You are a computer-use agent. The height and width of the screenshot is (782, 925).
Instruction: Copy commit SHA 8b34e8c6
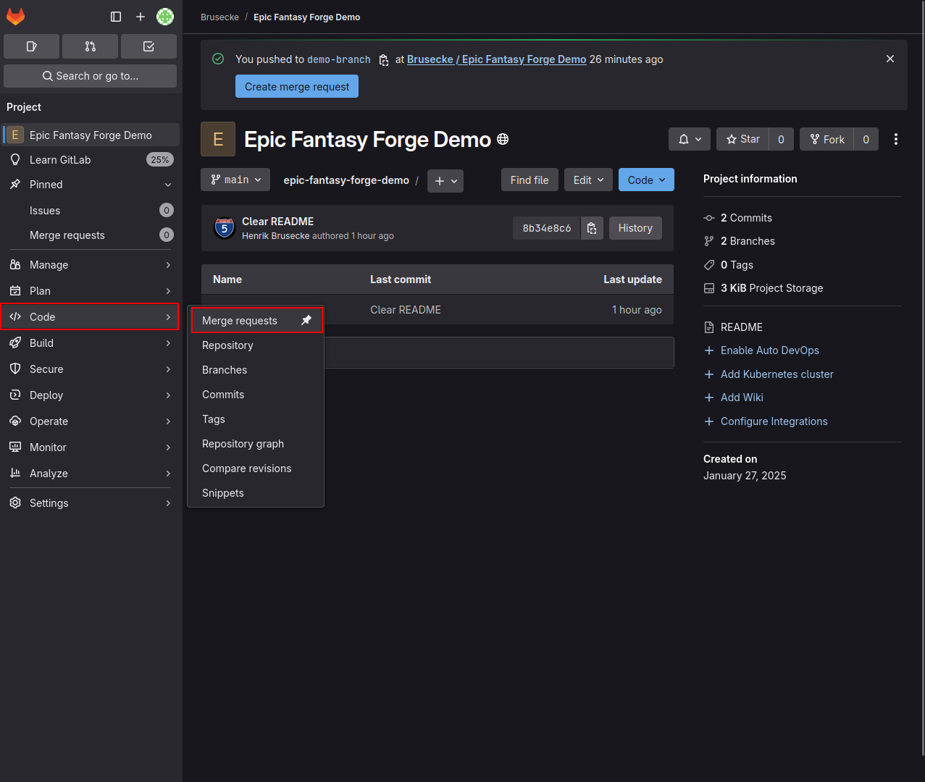point(592,228)
